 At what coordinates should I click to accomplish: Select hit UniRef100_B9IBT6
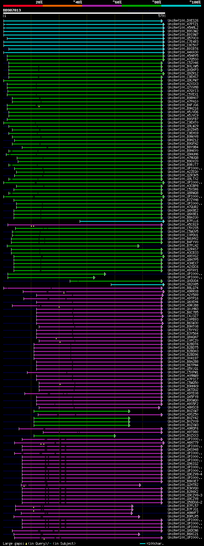[x=183, y=49]
